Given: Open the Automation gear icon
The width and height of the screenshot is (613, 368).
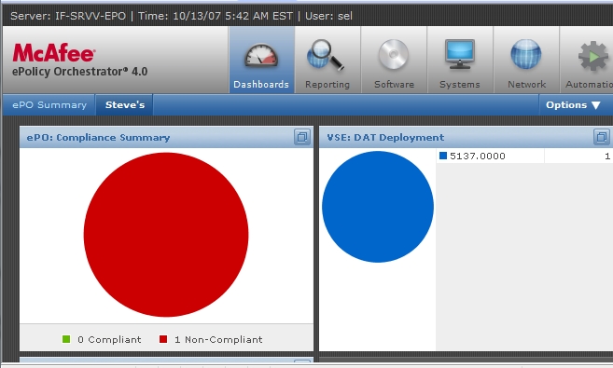Looking at the screenshot, I should (x=593, y=56).
